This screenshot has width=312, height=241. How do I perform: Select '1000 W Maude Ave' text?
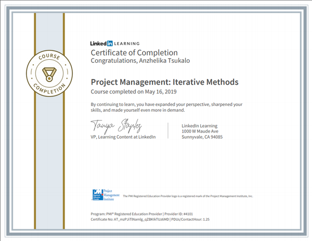tap(200, 131)
